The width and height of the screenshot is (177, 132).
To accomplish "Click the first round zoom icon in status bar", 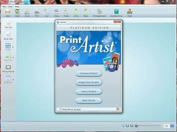I will point(123,126).
